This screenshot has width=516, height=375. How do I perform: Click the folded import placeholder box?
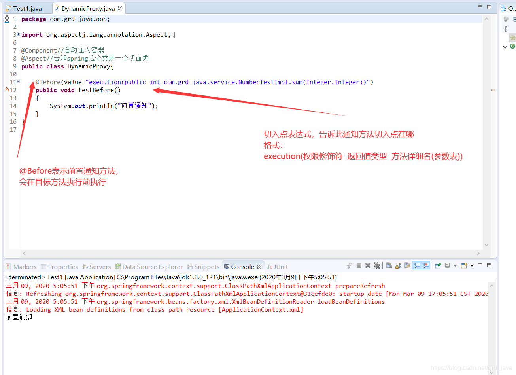click(173, 35)
